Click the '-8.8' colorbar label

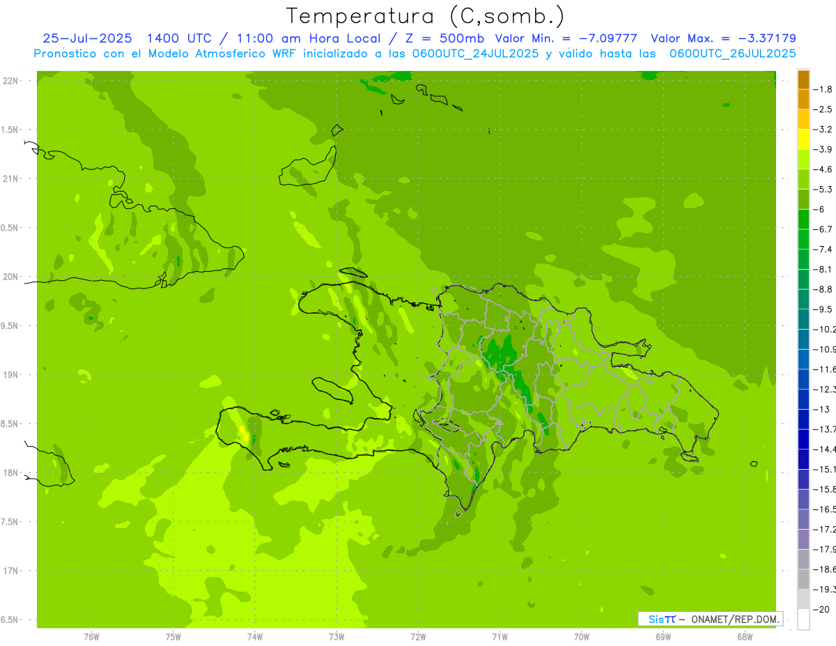pyautogui.click(x=824, y=289)
